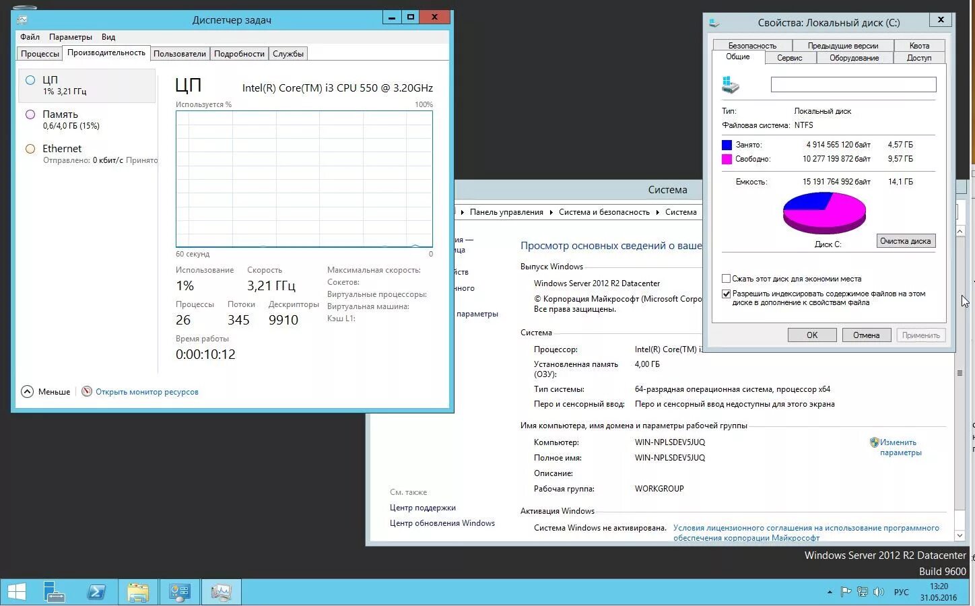Viewport: 975px width, 606px height.
Task: Open Изменить параметры link
Action: [x=900, y=448]
